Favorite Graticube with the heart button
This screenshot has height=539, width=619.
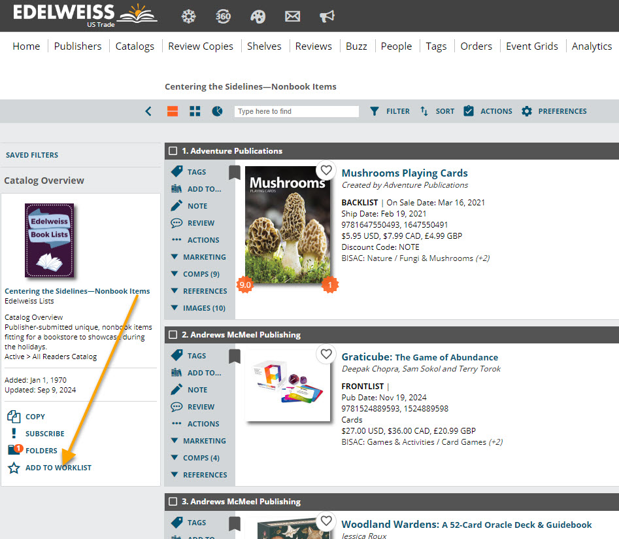(326, 354)
